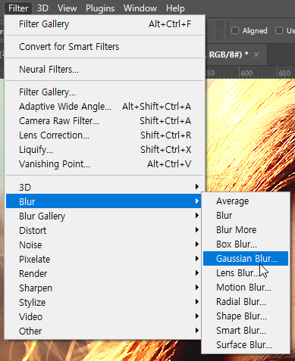Apply the Average blur filter
Screen dimensions: 295x361
click(x=246, y=201)
